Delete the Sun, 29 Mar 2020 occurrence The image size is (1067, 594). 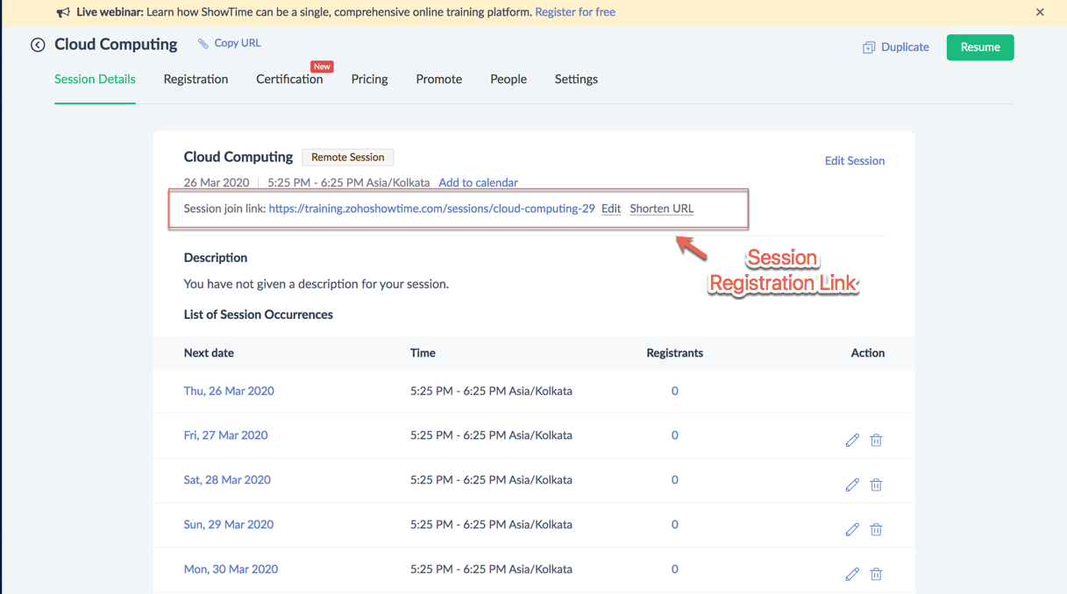[876, 529]
